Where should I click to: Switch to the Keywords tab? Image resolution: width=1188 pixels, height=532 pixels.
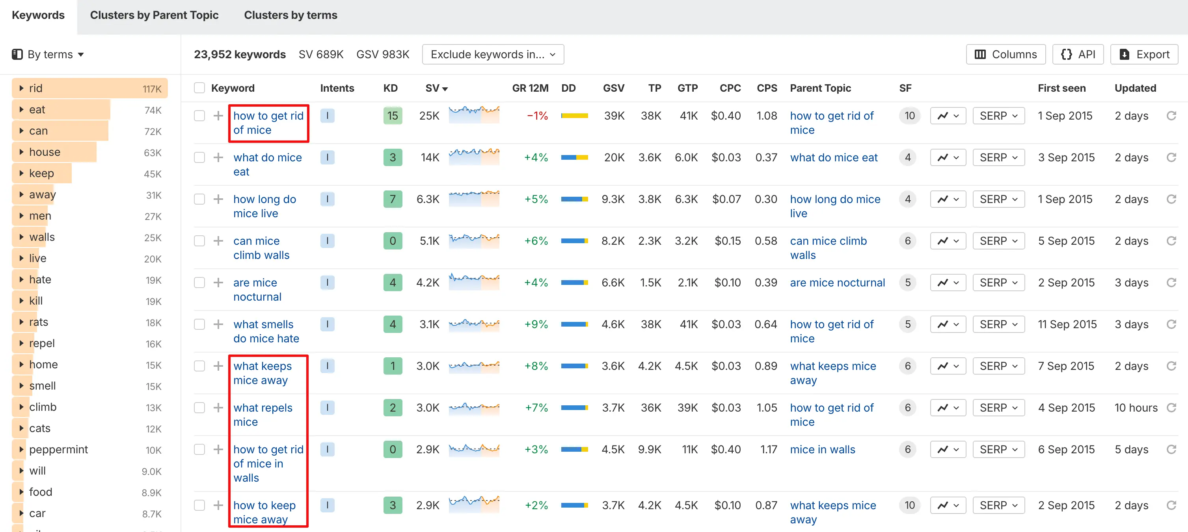(x=38, y=15)
